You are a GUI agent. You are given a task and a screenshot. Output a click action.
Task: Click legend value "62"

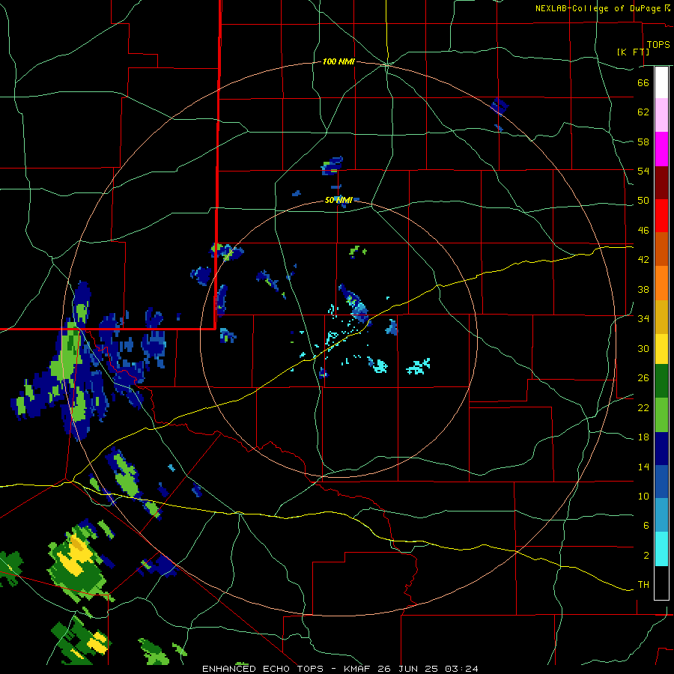643,112
